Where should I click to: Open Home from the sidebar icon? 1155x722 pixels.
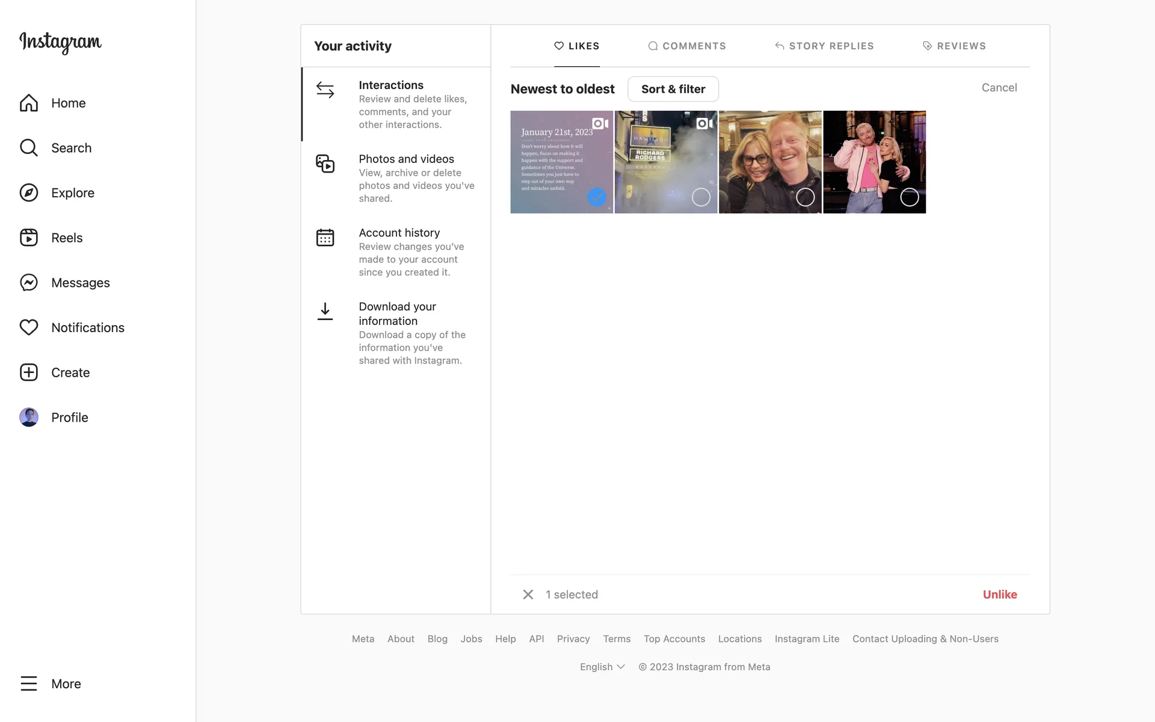coord(29,103)
